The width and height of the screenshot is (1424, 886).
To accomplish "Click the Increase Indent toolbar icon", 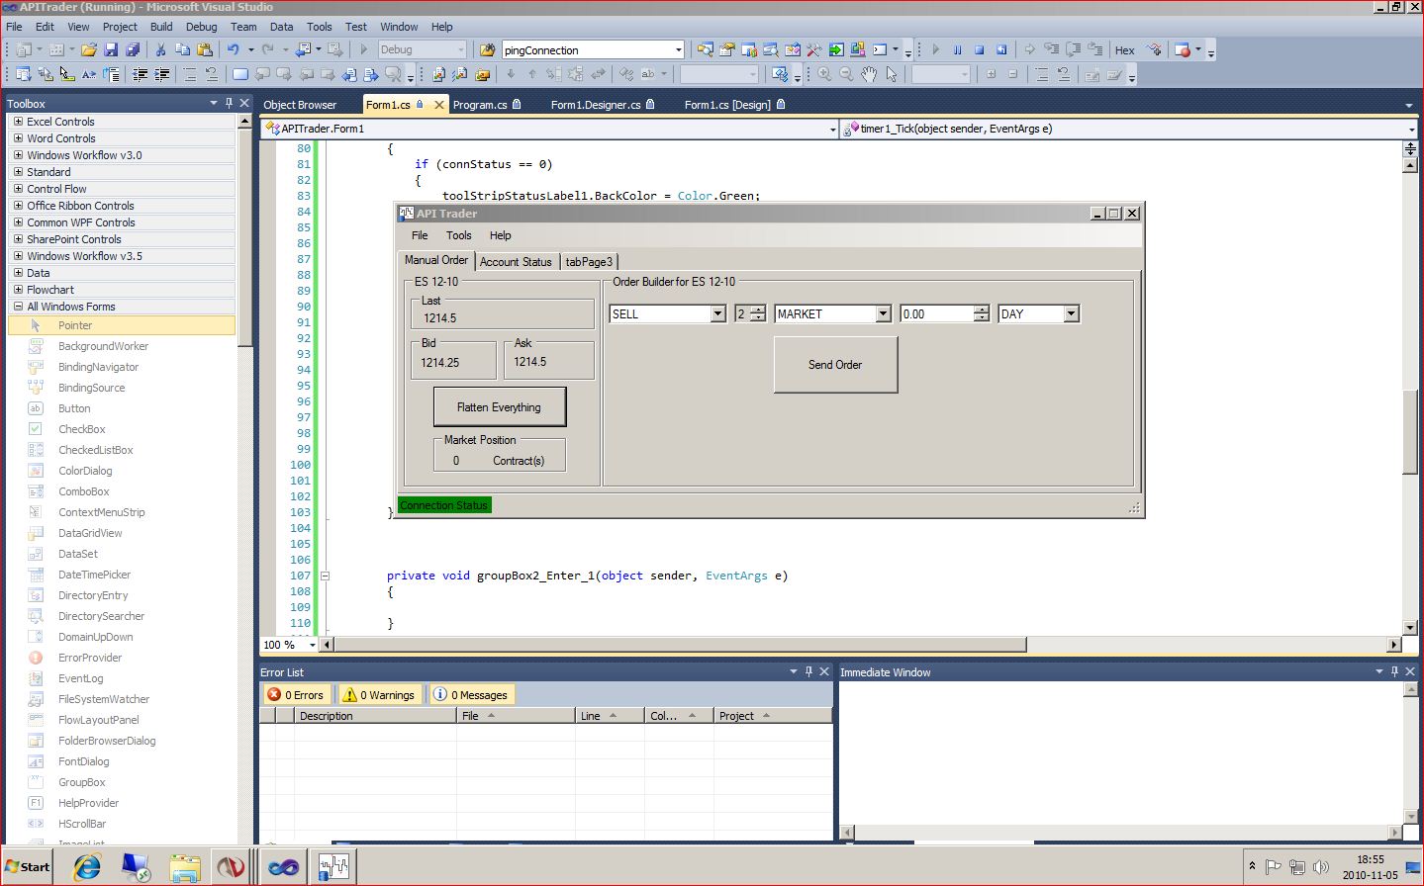I will [x=162, y=74].
